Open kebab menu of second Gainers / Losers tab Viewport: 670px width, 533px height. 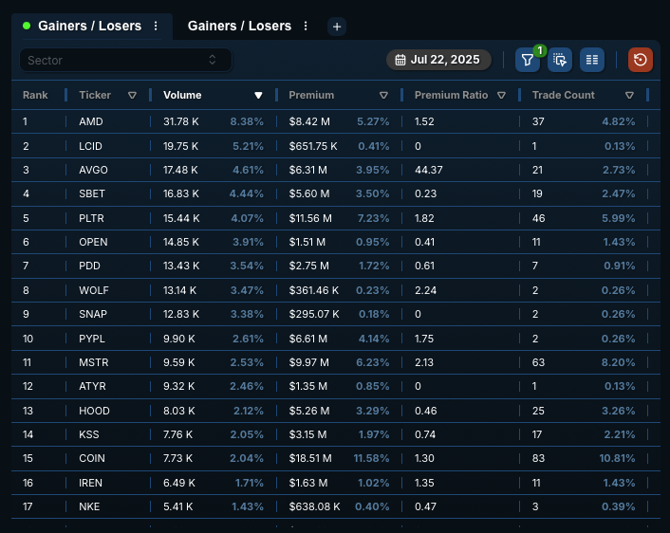[306, 26]
